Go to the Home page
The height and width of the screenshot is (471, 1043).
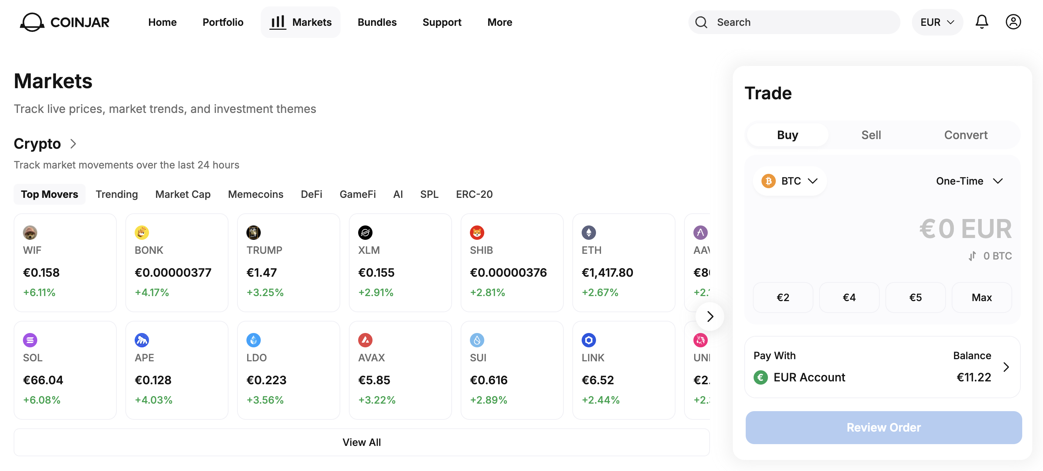coord(162,22)
